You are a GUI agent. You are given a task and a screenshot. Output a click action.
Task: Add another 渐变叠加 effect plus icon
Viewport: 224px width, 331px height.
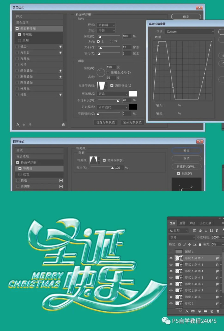point(60,77)
